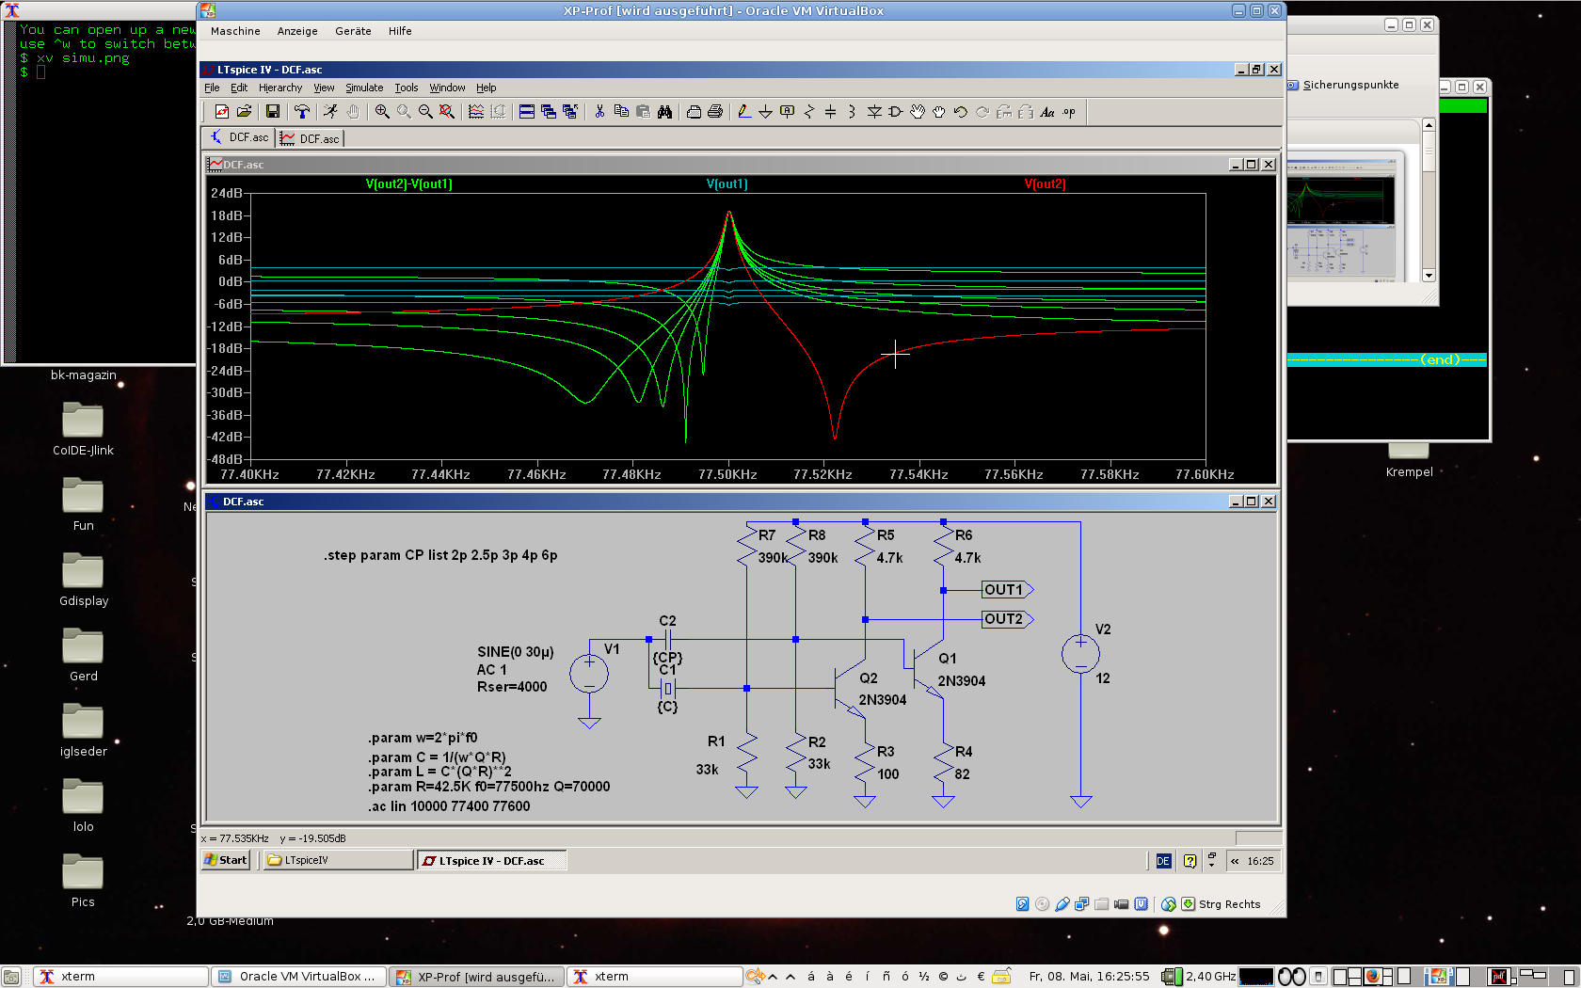Image resolution: width=1581 pixels, height=988 pixels.
Task: Click the LTspiceIV folder taskbar button
Action: coord(337,860)
